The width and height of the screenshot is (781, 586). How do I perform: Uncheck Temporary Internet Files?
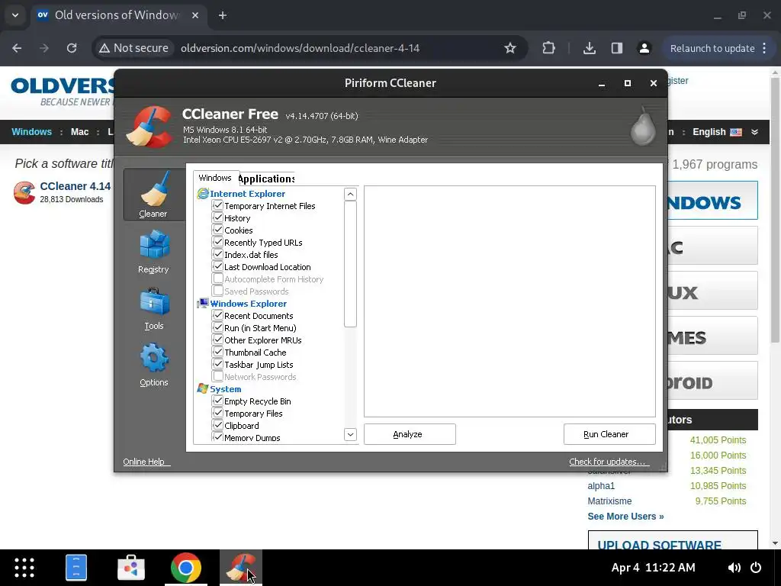217,205
